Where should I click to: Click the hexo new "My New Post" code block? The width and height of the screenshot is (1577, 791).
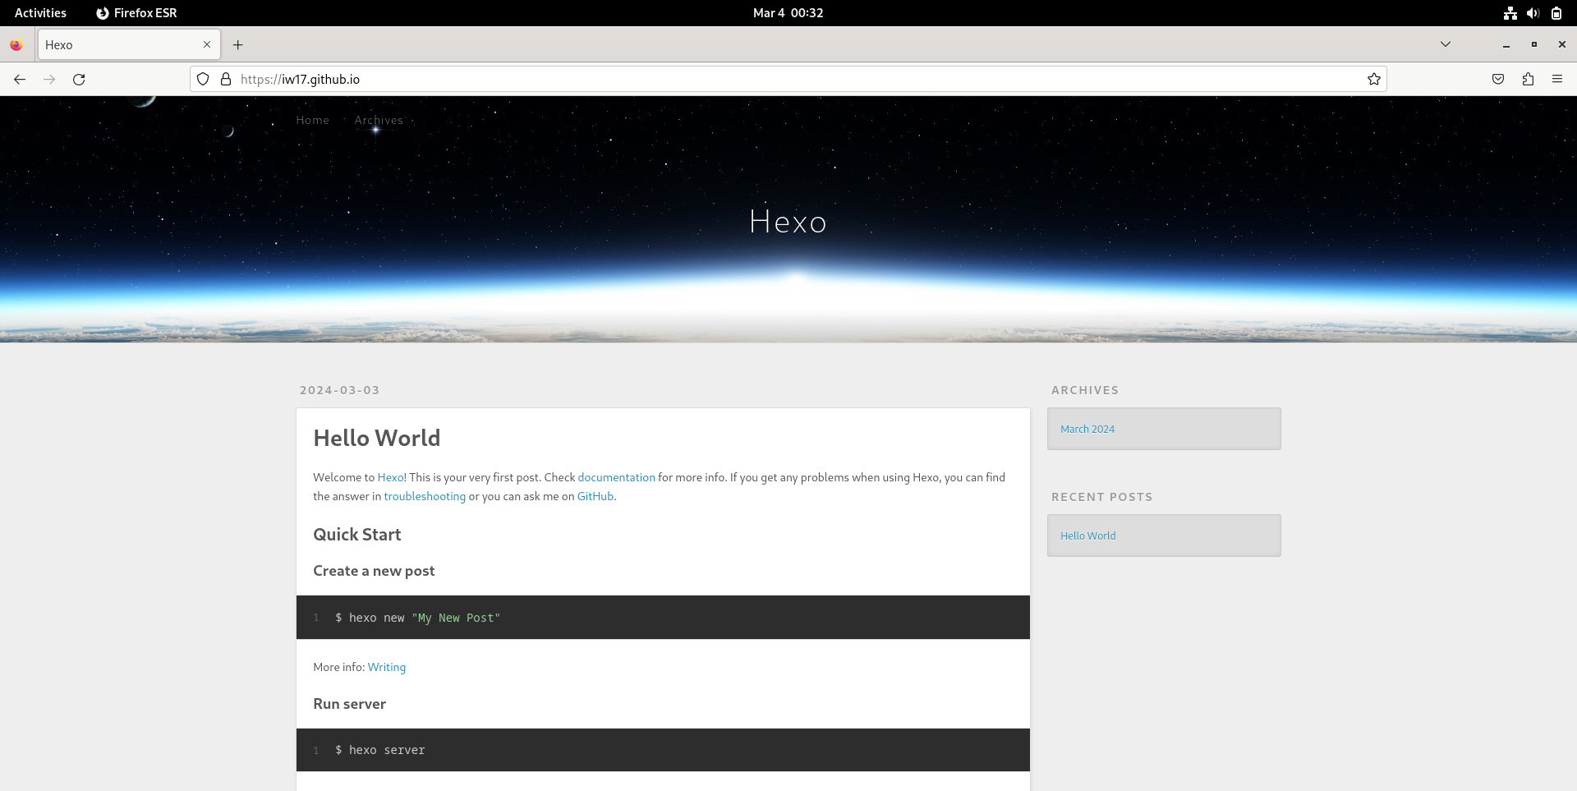pos(663,618)
